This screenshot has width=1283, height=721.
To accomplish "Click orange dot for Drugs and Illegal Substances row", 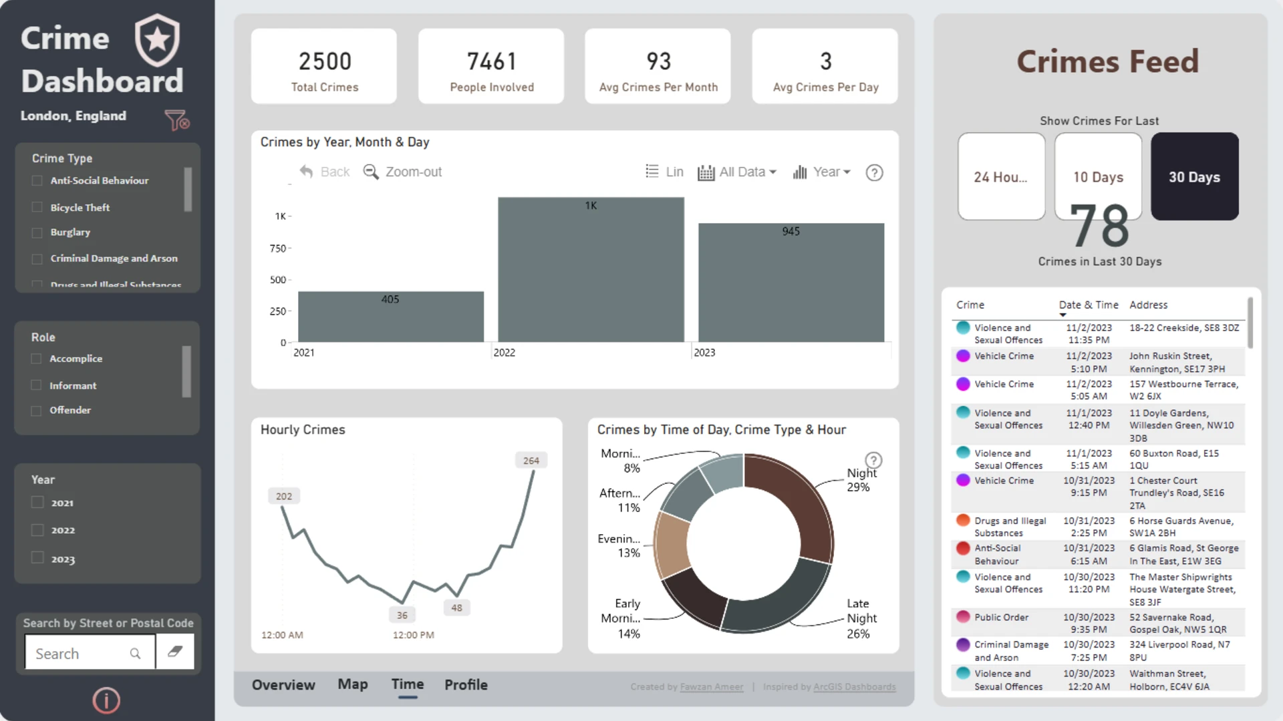I will coord(963,520).
